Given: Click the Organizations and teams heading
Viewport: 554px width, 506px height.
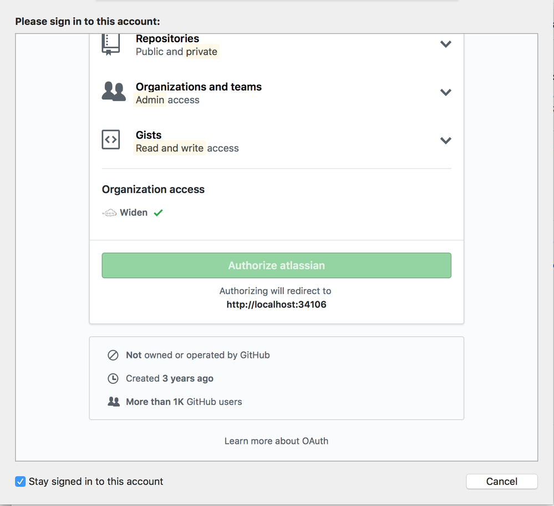Looking at the screenshot, I should pyautogui.click(x=199, y=87).
